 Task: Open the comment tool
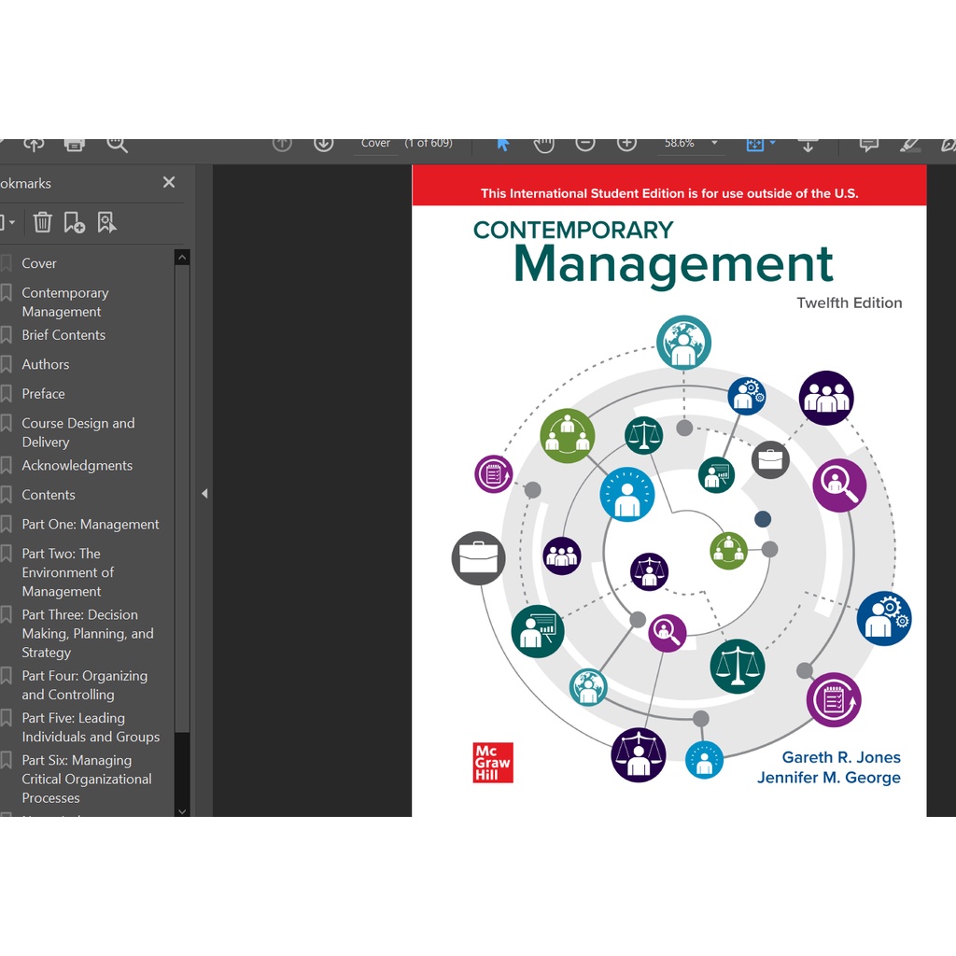coord(868,144)
